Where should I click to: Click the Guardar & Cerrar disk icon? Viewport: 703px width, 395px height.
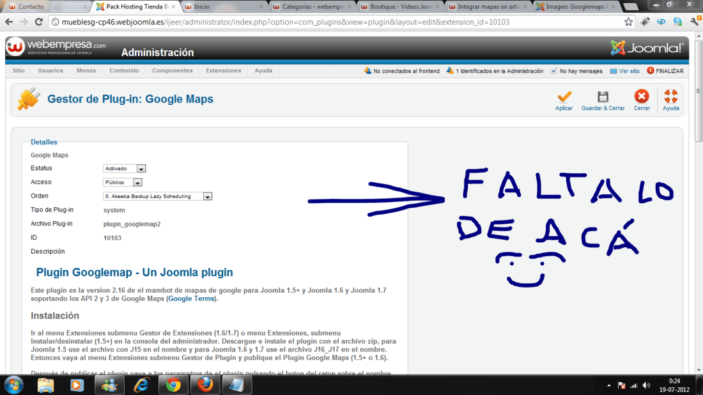click(x=603, y=97)
